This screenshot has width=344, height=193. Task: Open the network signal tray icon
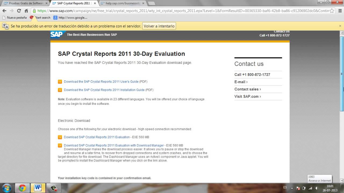pos(310,188)
